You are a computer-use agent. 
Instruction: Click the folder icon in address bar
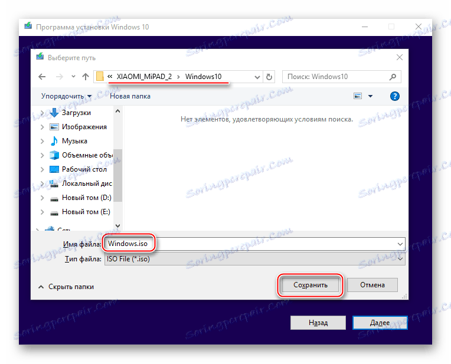click(100, 77)
